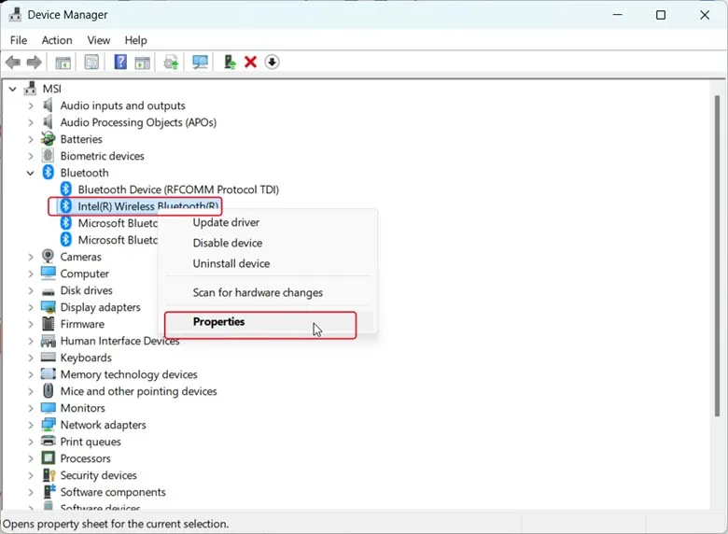This screenshot has height=534, width=728.
Task: Collapse the MSI root node
Action: tap(12, 89)
